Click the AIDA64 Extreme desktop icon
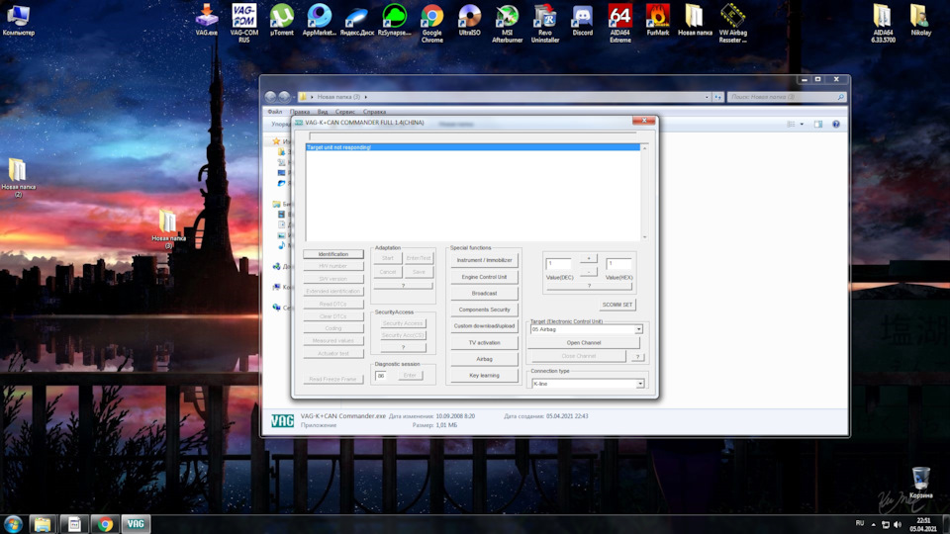 (620, 17)
